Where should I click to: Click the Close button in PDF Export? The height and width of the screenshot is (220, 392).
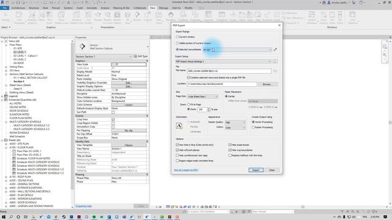click(272, 170)
